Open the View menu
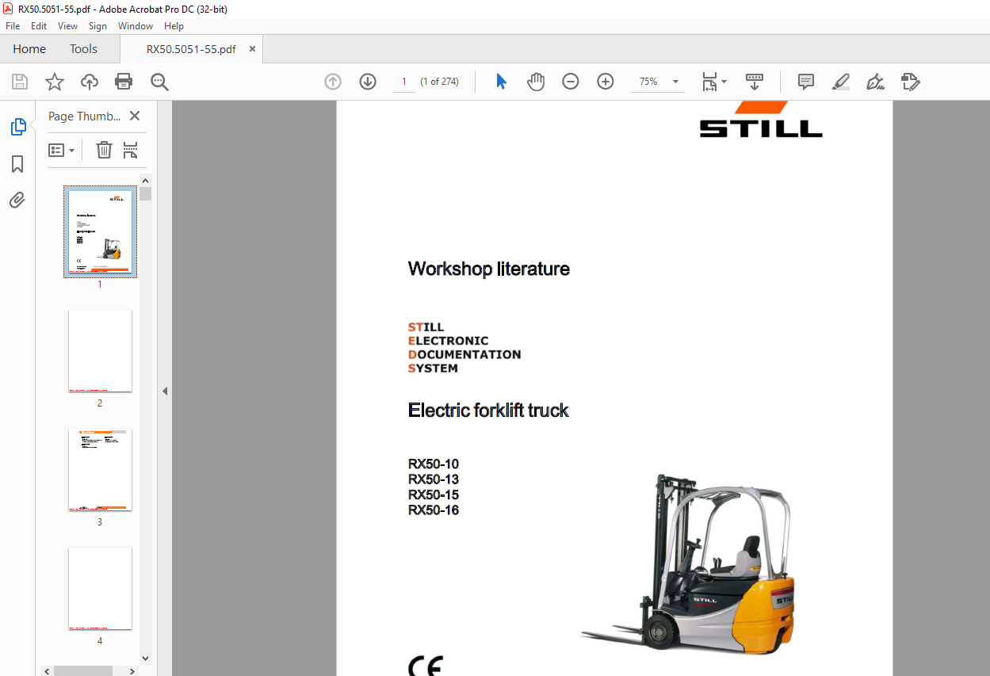This screenshot has width=990, height=676. [x=68, y=26]
